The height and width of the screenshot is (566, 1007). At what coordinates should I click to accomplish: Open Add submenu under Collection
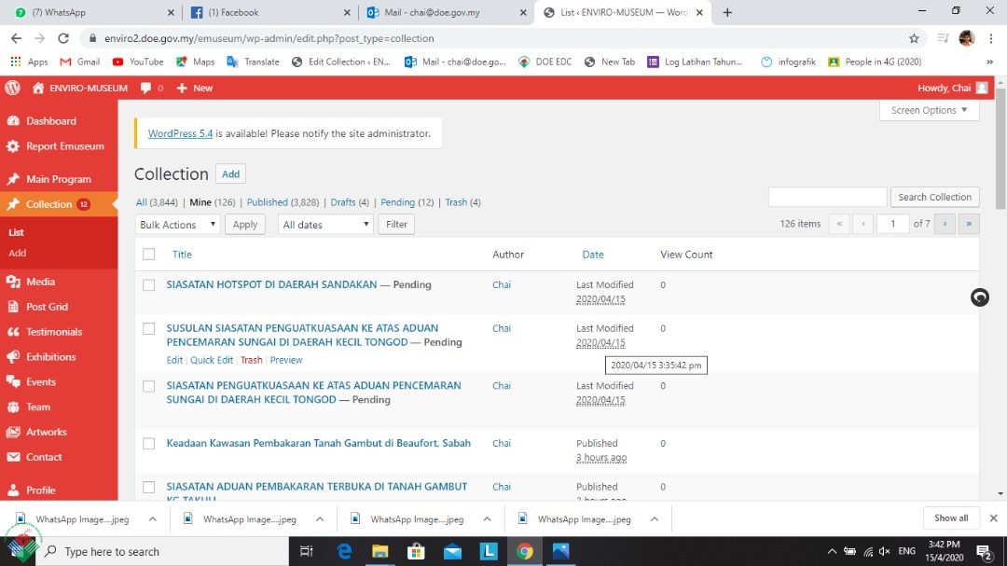pos(18,253)
